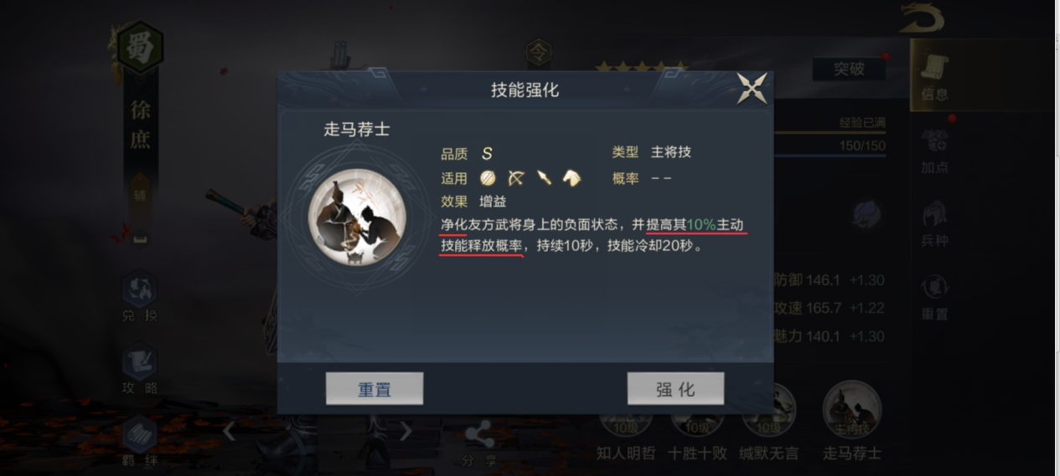Select the 十胜十败 skill icon

point(697,426)
